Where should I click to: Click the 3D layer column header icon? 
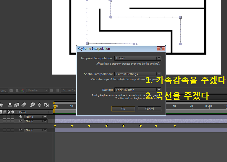tap(12, 112)
